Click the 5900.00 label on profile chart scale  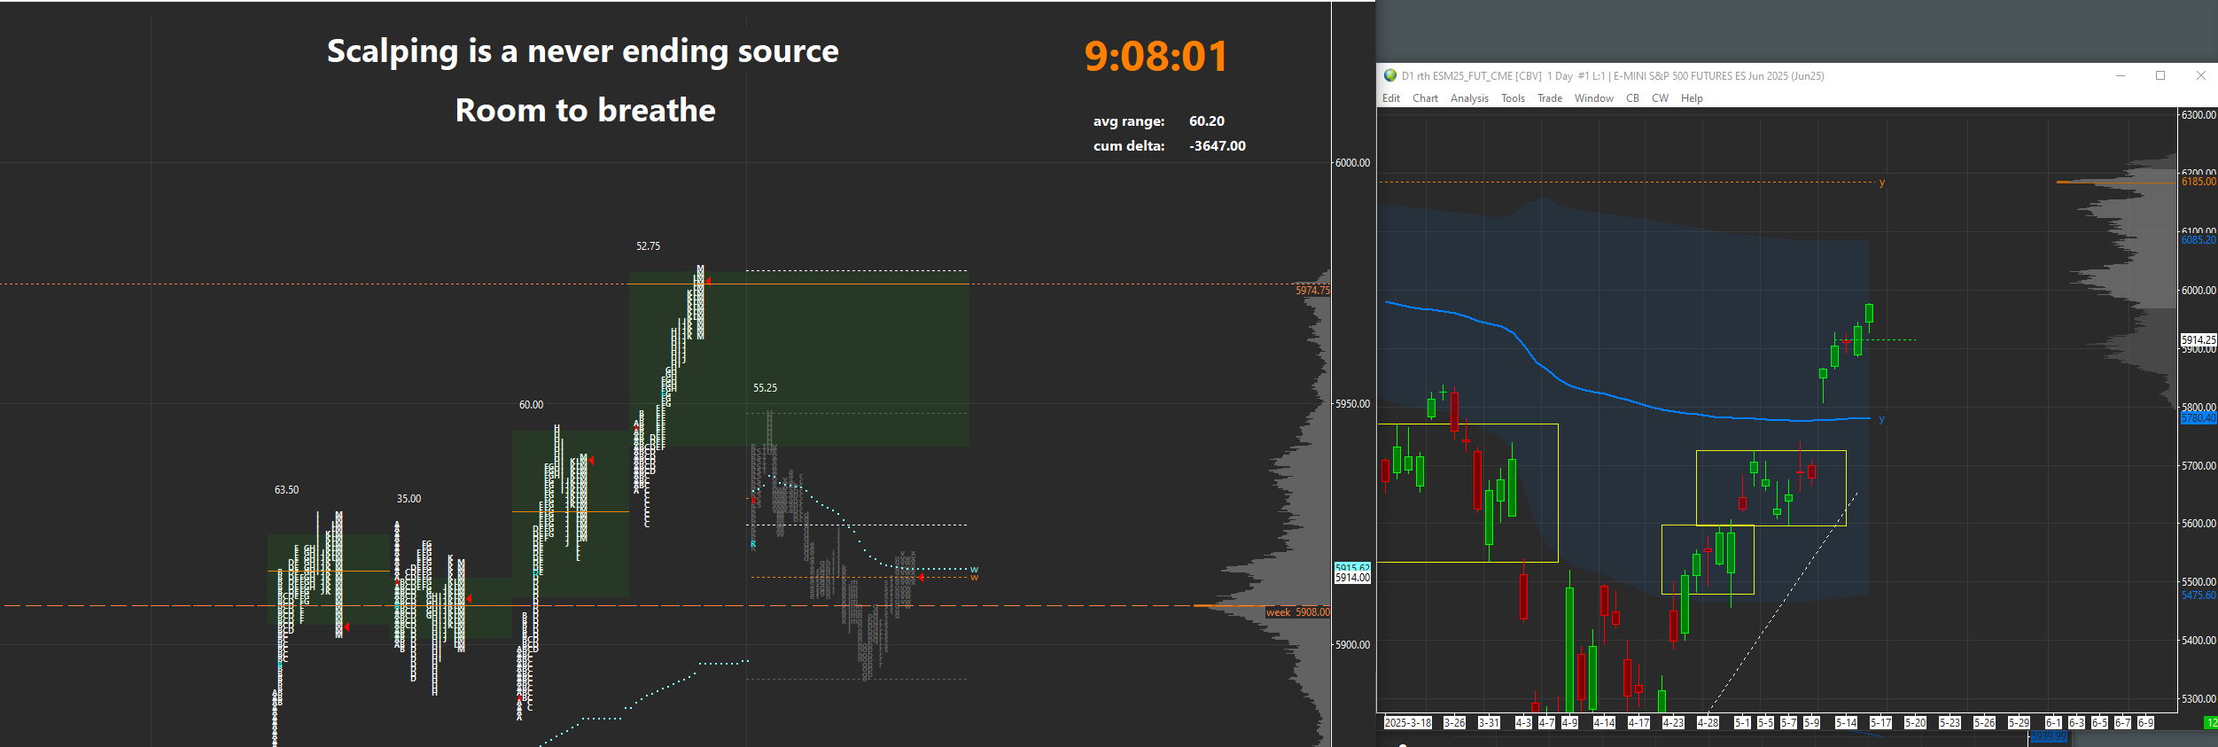tap(1353, 645)
